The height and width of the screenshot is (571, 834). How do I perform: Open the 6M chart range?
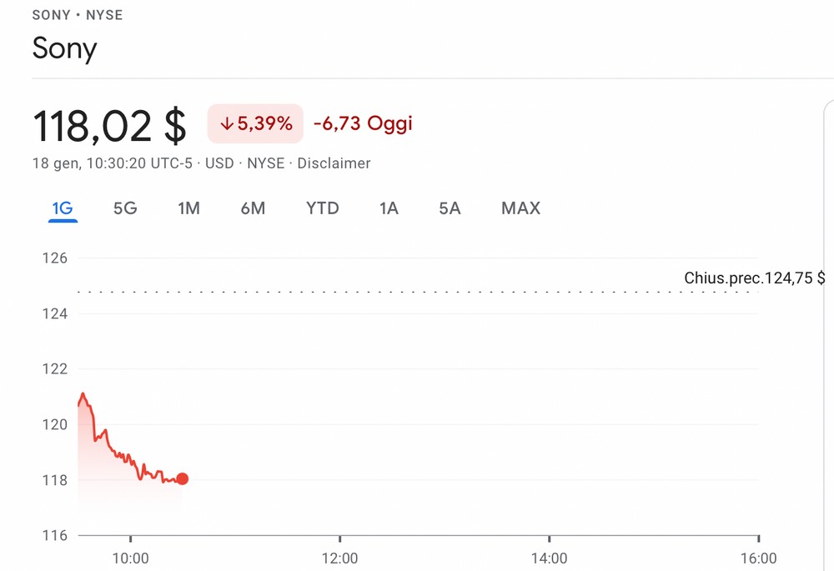click(253, 208)
